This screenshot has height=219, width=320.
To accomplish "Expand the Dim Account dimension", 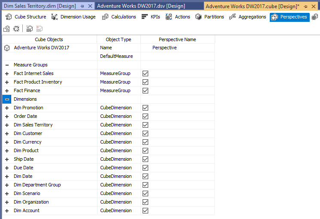I will [x=7, y=211].
